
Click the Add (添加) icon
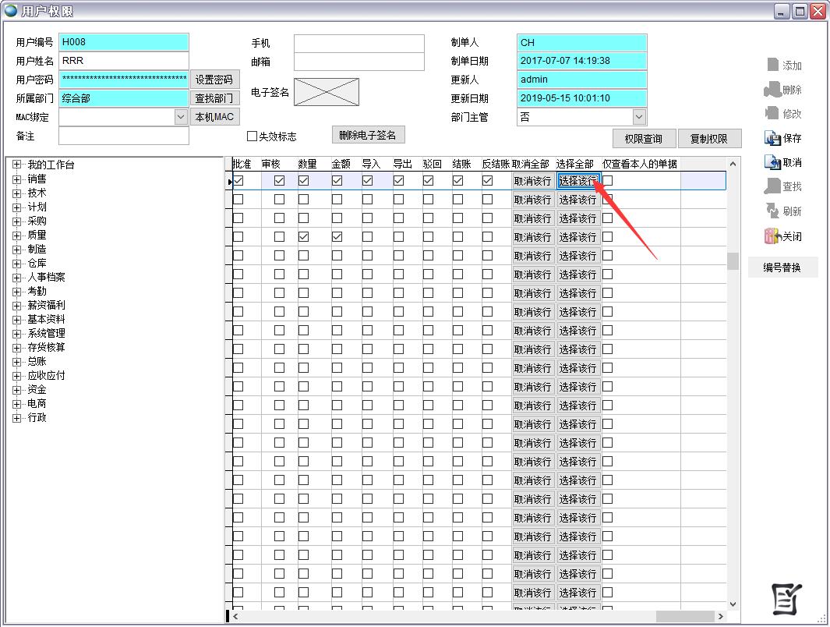click(x=772, y=65)
